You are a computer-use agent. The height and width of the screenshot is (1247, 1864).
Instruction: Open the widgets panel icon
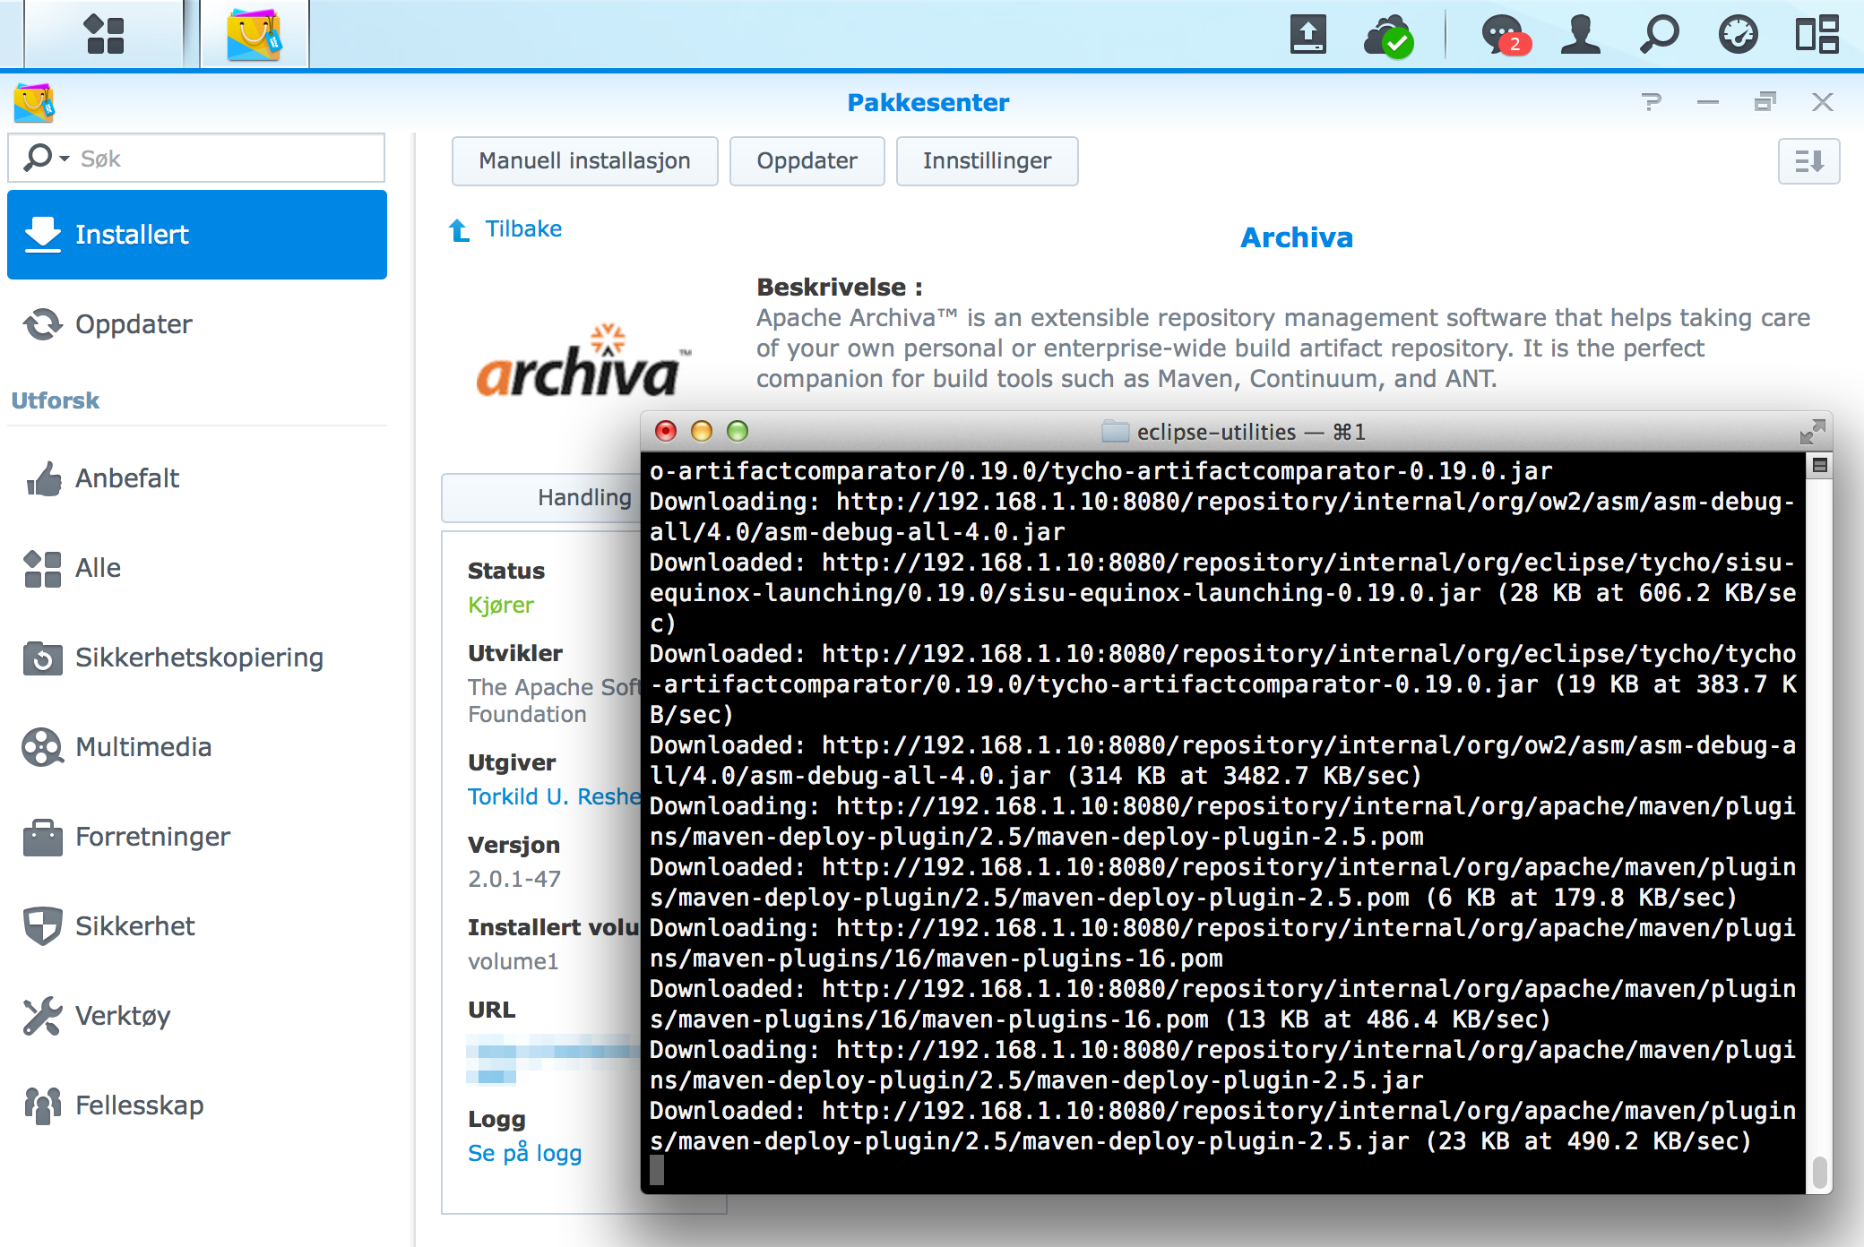coord(1817,35)
